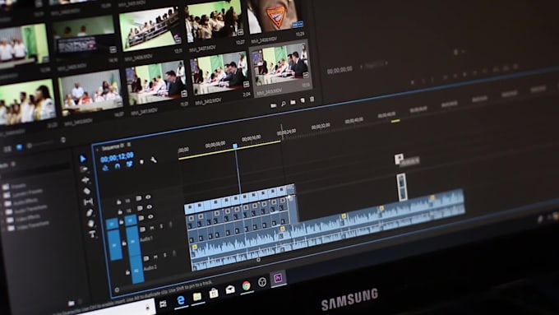Toggle Linked Selection in timeline header

tap(129, 164)
